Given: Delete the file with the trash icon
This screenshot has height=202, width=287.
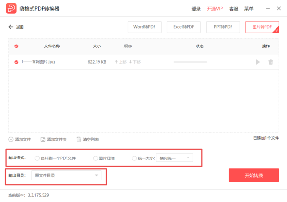Looking at the screenshot, I should 271,62.
